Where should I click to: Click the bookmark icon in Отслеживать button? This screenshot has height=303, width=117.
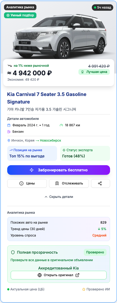pos(57,183)
